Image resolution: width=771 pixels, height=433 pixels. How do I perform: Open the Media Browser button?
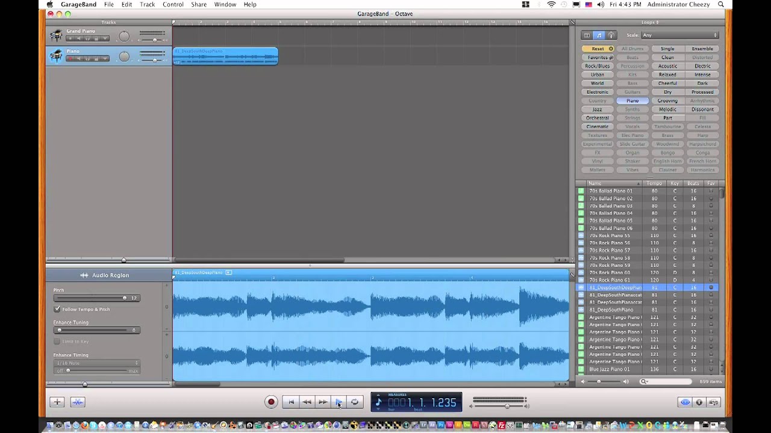pos(714,402)
